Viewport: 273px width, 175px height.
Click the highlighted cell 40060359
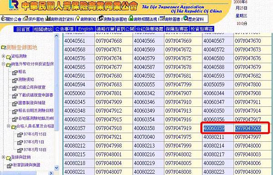[x=214, y=128]
